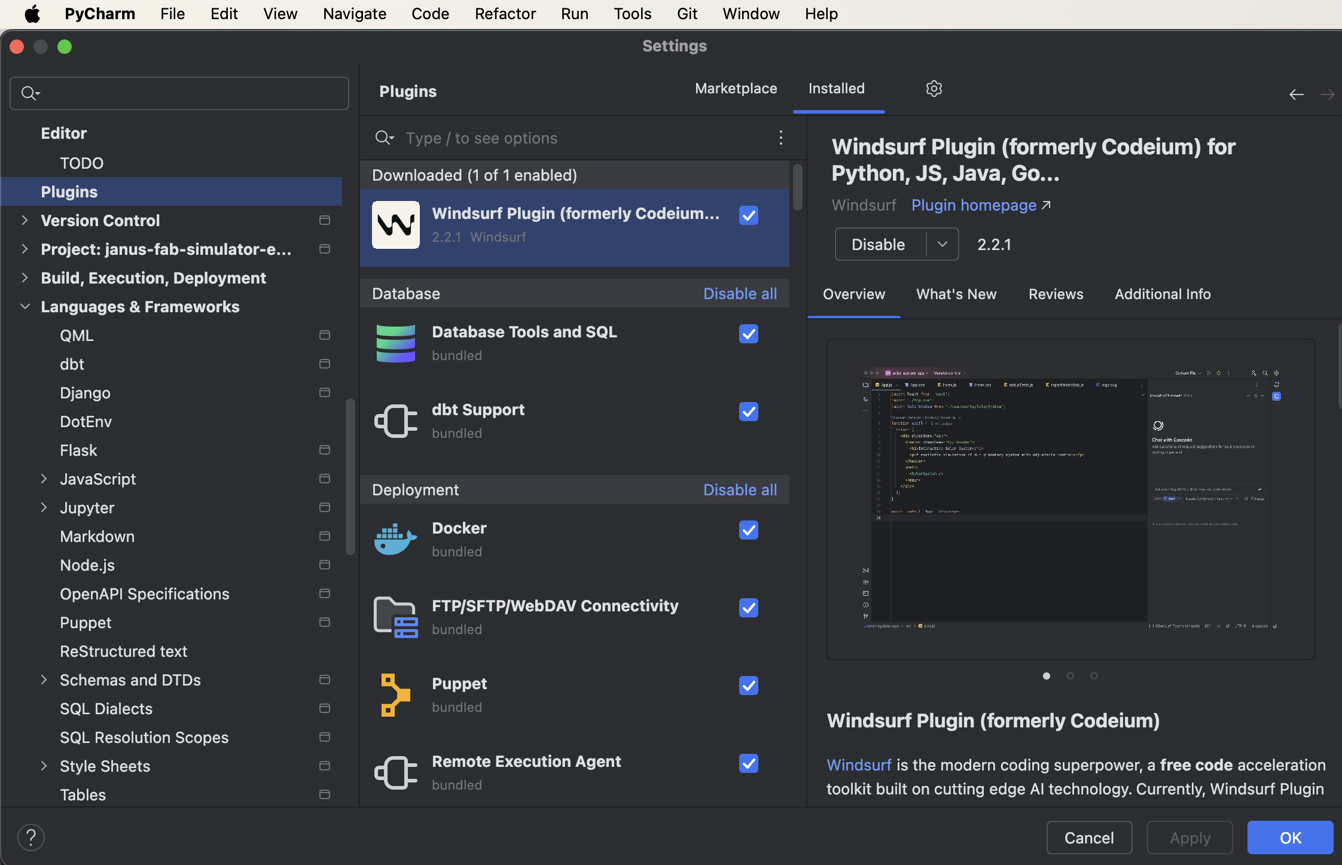Click the Database Tools and SQL icon
1342x865 pixels.
(395, 343)
